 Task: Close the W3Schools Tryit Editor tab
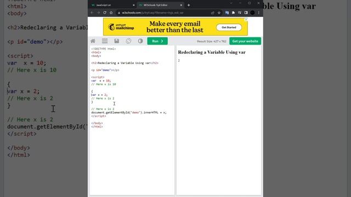point(181,5)
